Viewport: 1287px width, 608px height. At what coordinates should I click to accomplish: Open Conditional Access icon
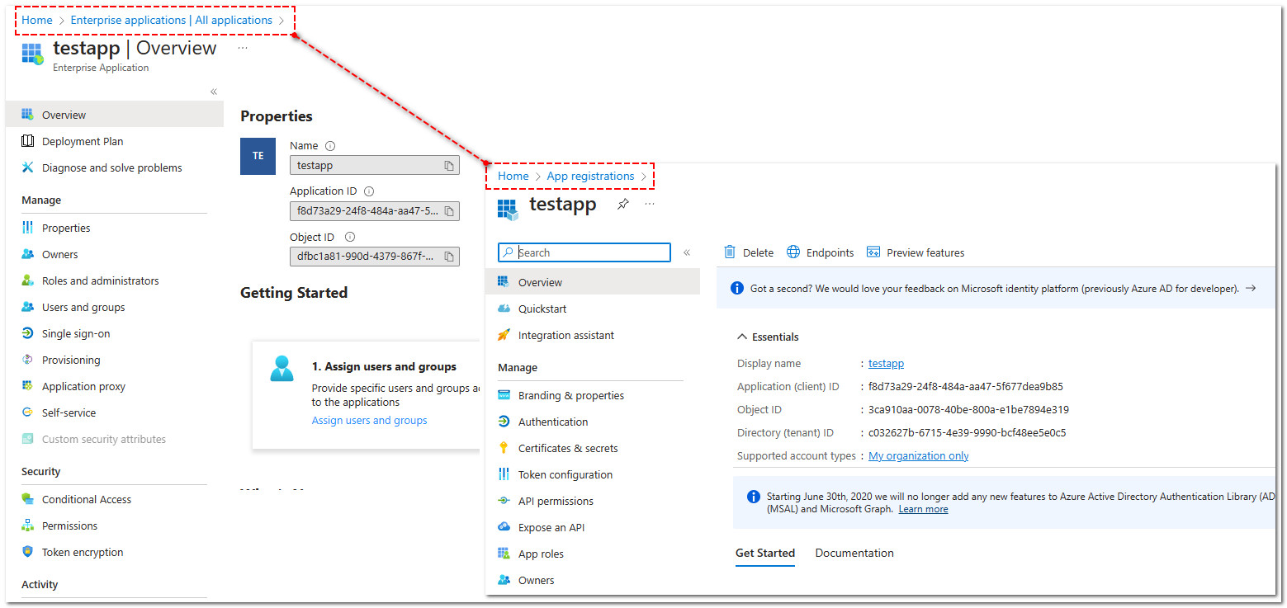[28, 499]
